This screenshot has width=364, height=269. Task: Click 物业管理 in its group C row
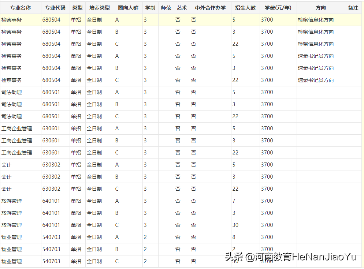pyautogui.click(x=11, y=261)
